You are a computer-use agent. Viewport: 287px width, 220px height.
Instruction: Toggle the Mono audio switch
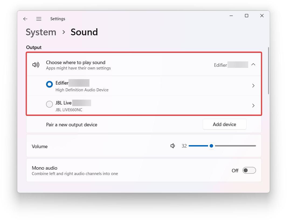point(249,170)
